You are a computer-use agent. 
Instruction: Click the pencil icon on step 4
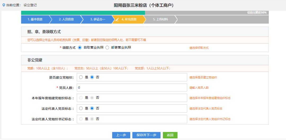coord(117,20)
